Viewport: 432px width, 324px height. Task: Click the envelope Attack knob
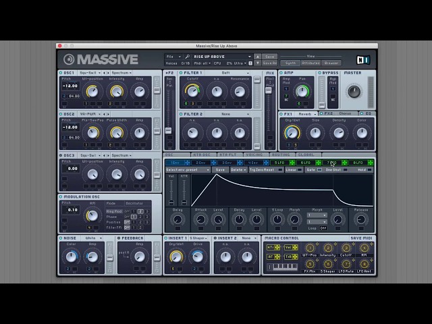click(x=201, y=219)
